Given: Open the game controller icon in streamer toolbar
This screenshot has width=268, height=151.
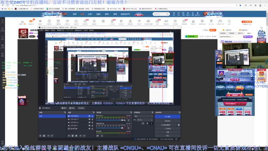Looking at the screenshot, I should [220, 21].
